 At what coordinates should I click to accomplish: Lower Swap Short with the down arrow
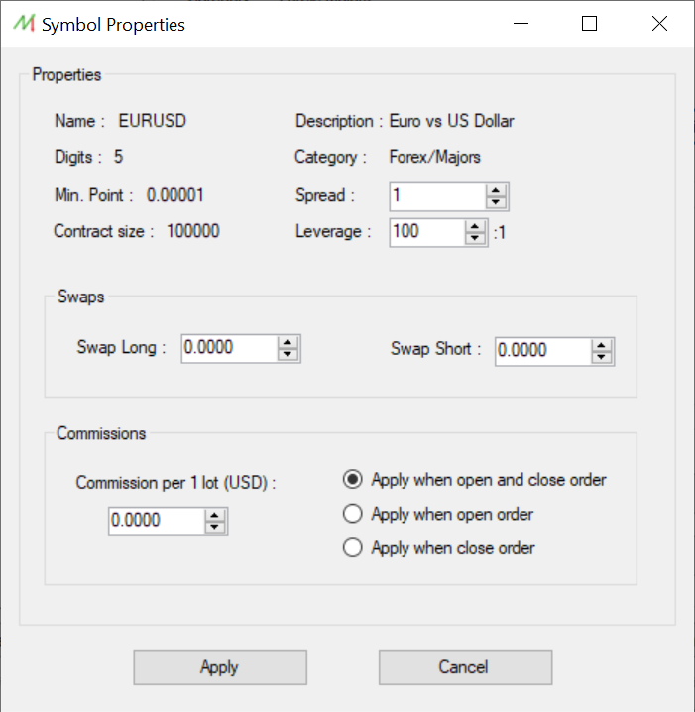(x=602, y=357)
